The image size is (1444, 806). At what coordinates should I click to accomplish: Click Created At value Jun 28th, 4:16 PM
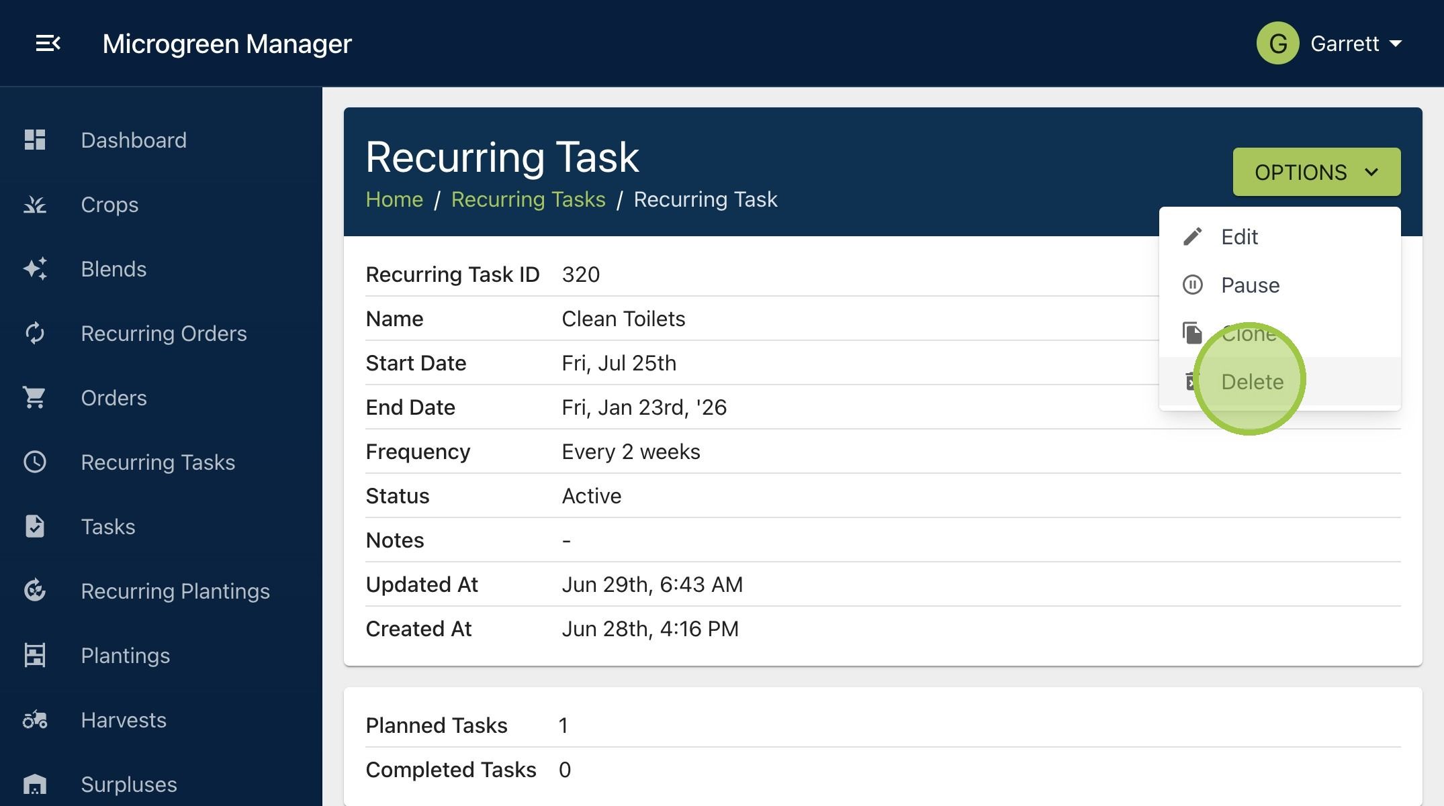[650, 629]
